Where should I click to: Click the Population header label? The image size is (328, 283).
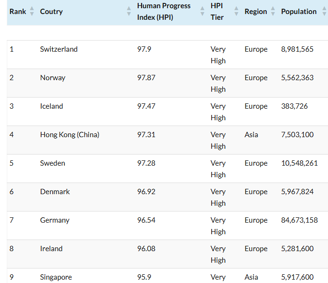(x=299, y=12)
